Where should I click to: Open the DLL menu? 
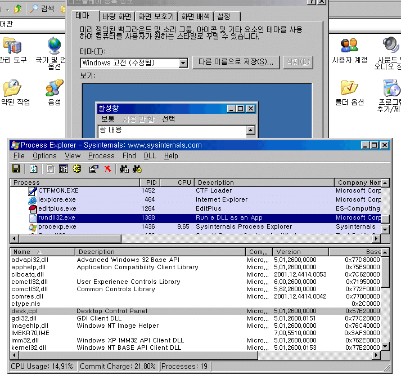pyautogui.click(x=150, y=156)
